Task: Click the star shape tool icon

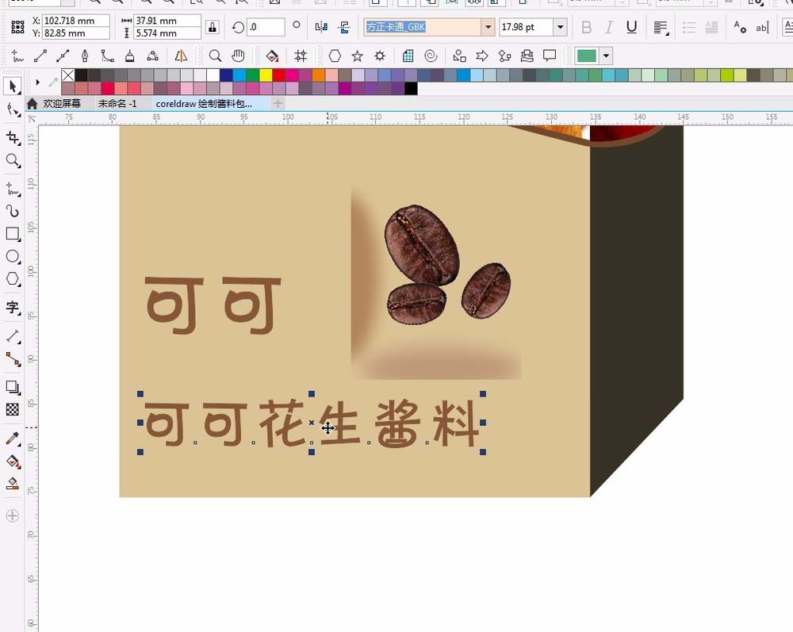Action: pyautogui.click(x=357, y=56)
